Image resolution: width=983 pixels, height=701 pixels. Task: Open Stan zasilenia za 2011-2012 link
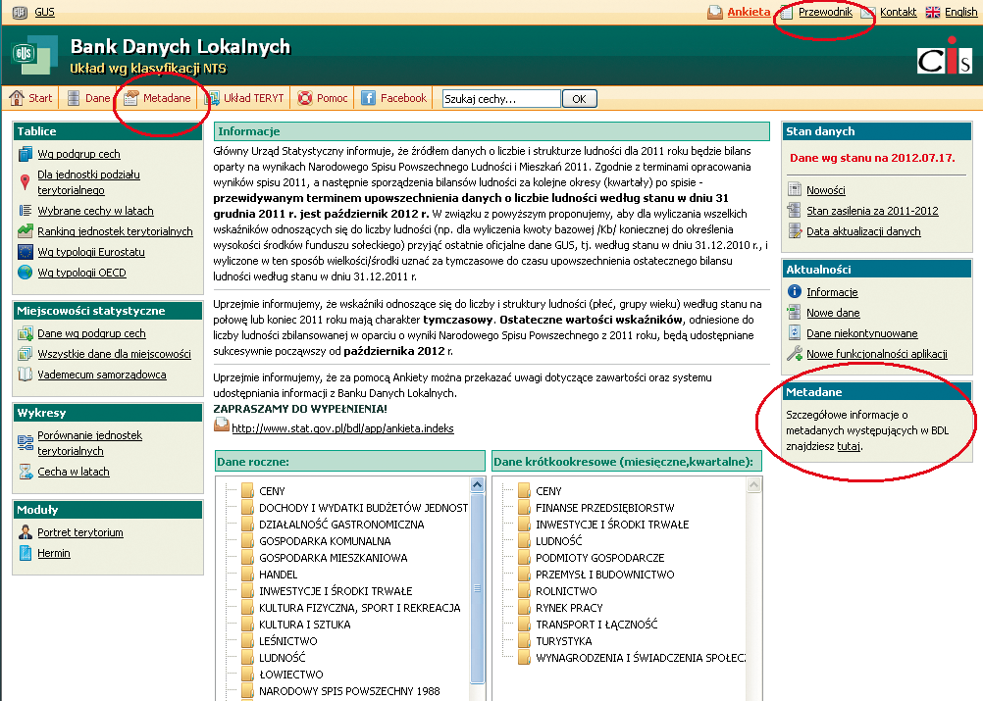pos(872,211)
